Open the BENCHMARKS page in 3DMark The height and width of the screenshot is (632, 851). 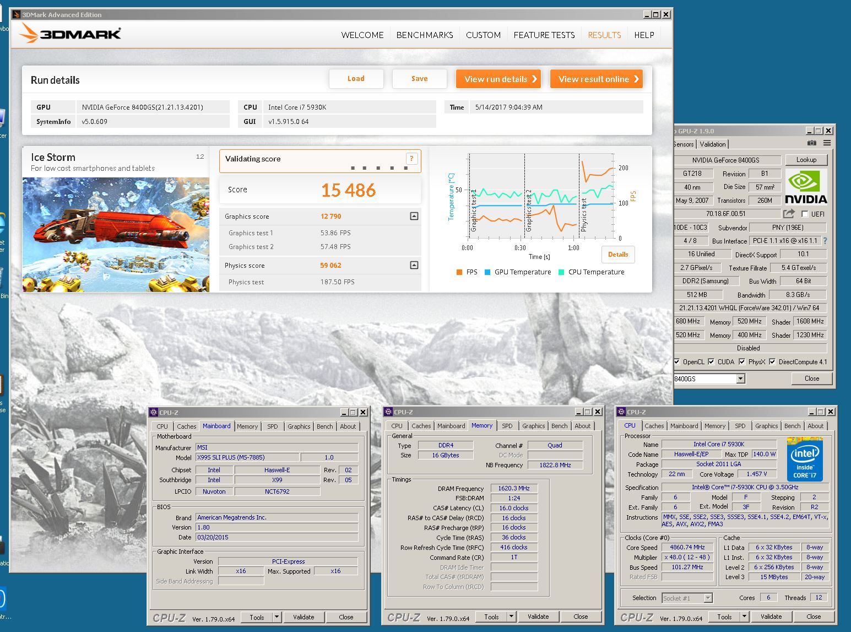click(425, 35)
